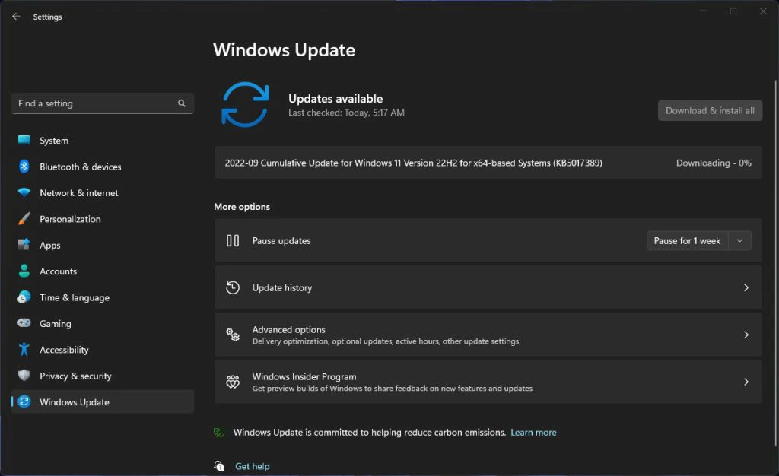Image resolution: width=779 pixels, height=476 pixels.
Task: Go to Accounts settings
Action: tap(103, 271)
